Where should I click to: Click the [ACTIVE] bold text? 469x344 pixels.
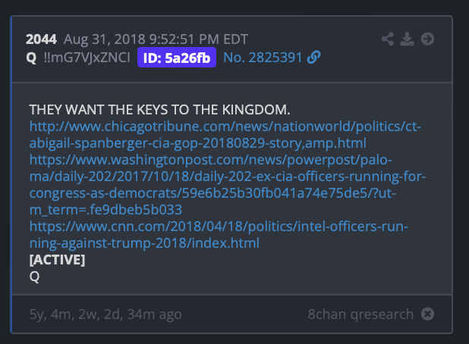click(57, 259)
